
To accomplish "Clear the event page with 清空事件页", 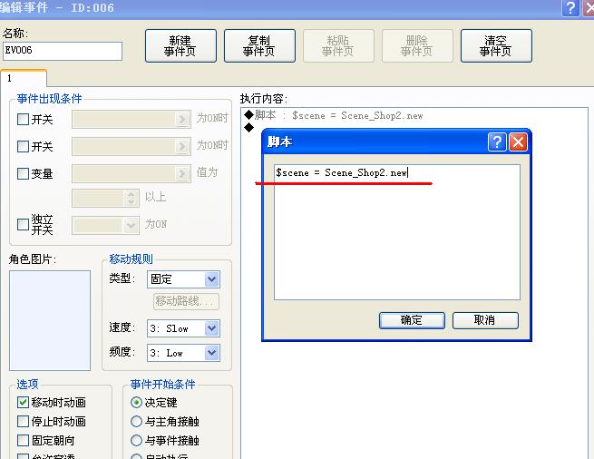I will pos(496,46).
